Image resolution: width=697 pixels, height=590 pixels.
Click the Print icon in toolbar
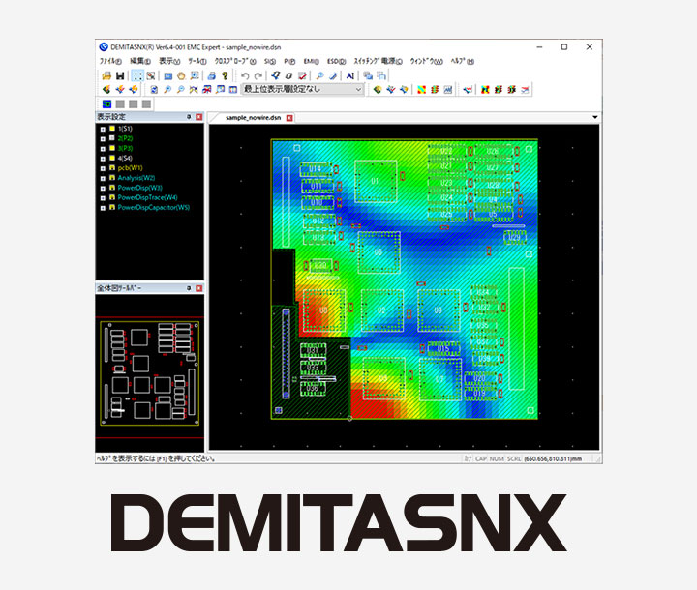click(x=212, y=76)
